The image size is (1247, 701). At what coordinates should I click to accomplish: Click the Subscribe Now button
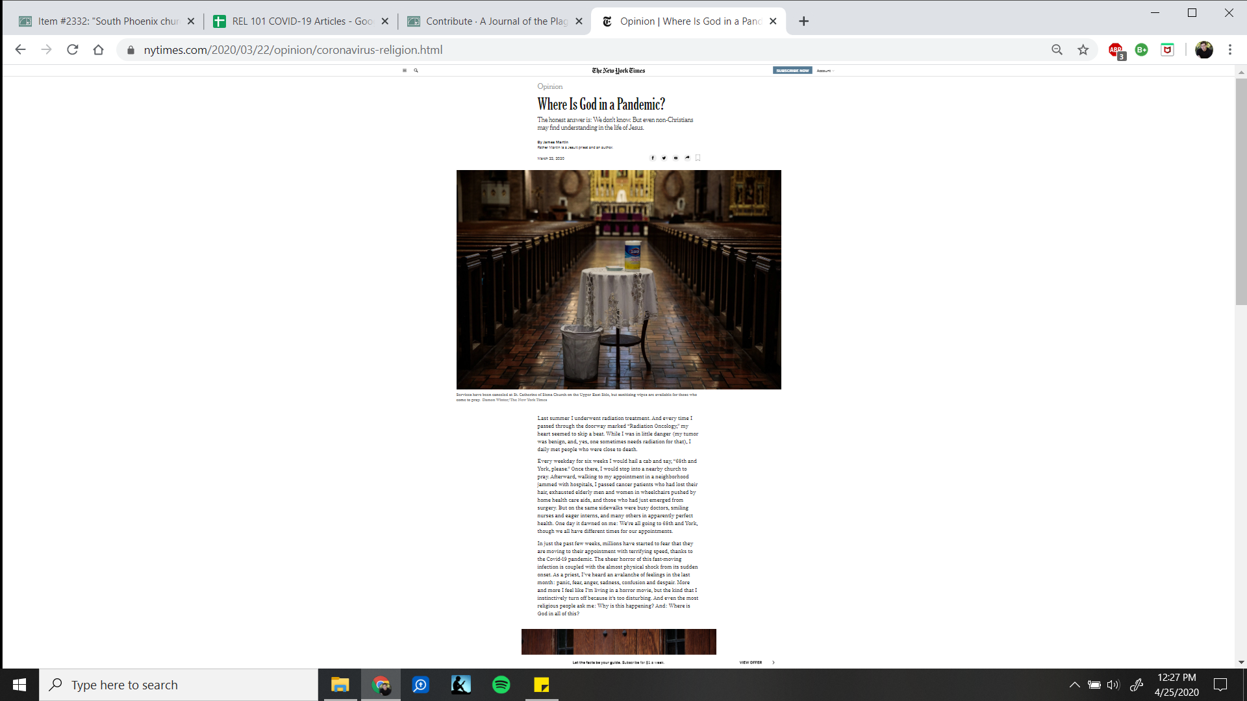(792, 71)
